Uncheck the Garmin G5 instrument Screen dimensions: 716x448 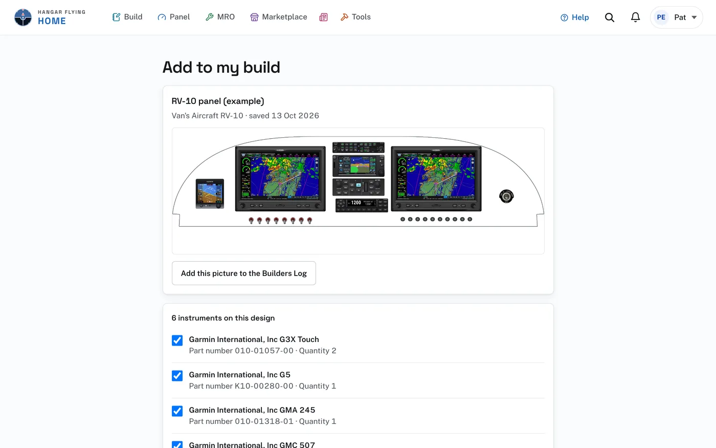(x=177, y=376)
